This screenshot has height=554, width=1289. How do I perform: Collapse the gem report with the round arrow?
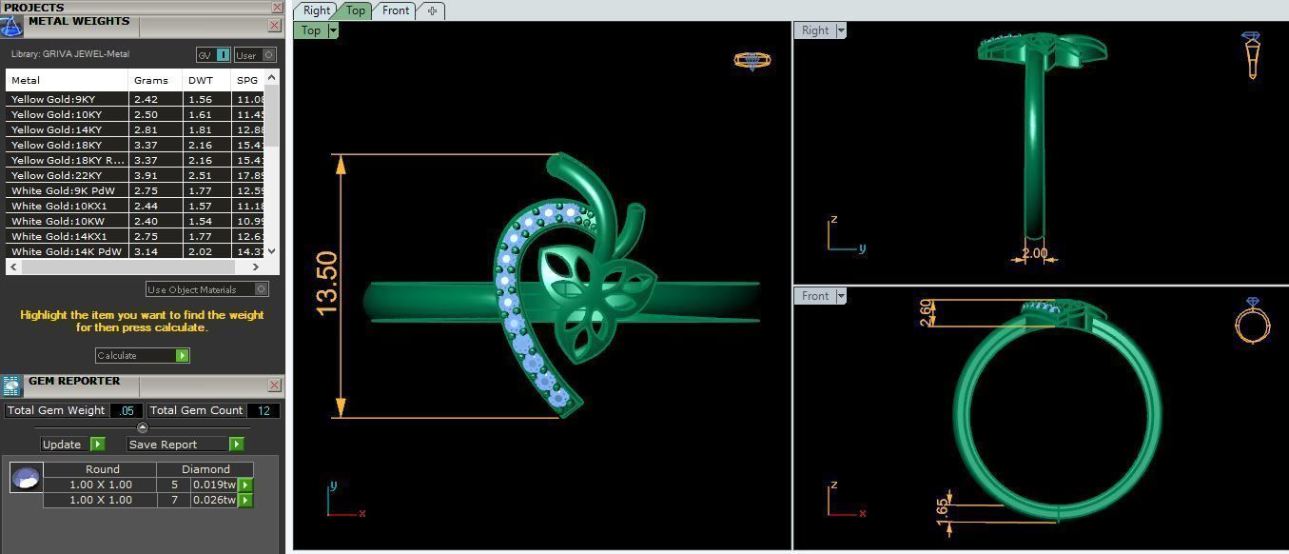tap(143, 426)
